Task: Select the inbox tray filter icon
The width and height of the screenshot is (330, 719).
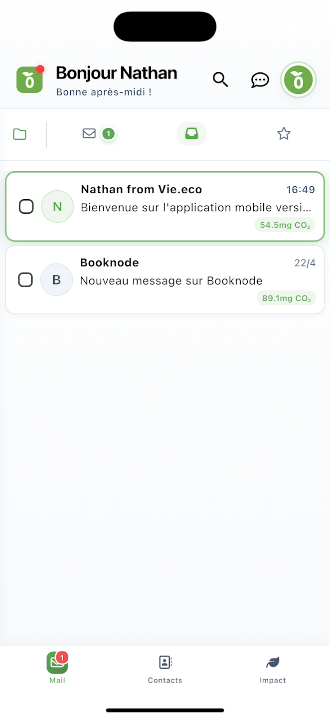Action: pyautogui.click(x=191, y=133)
